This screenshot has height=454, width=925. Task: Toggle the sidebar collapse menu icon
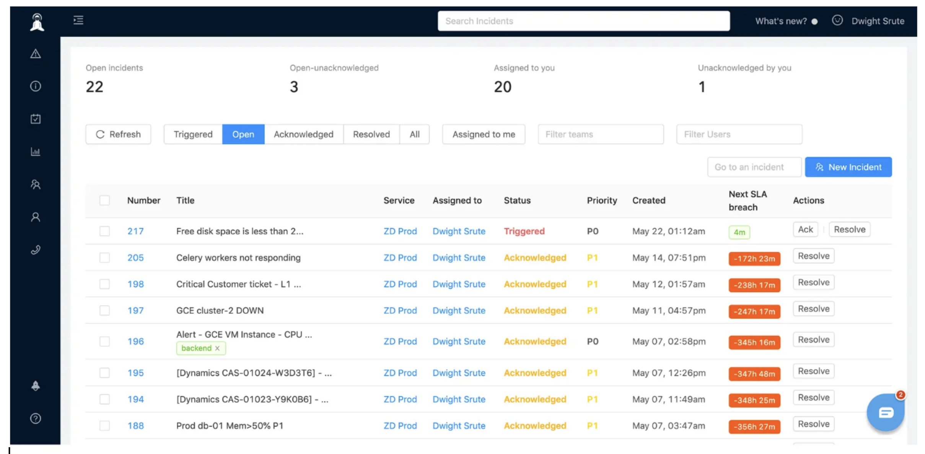pyautogui.click(x=78, y=20)
